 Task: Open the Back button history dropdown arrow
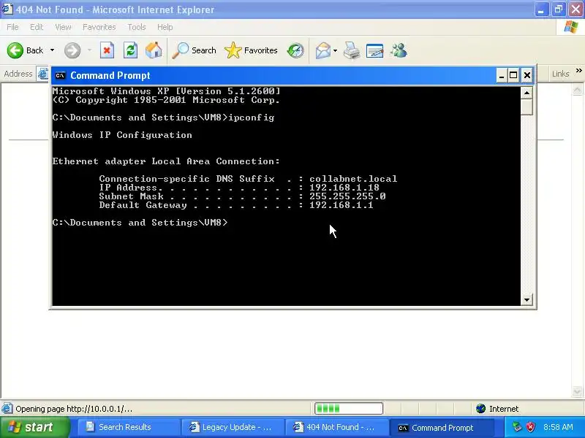point(52,50)
